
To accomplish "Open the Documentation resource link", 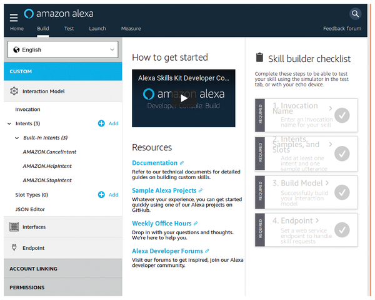I will [x=154, y=163].
